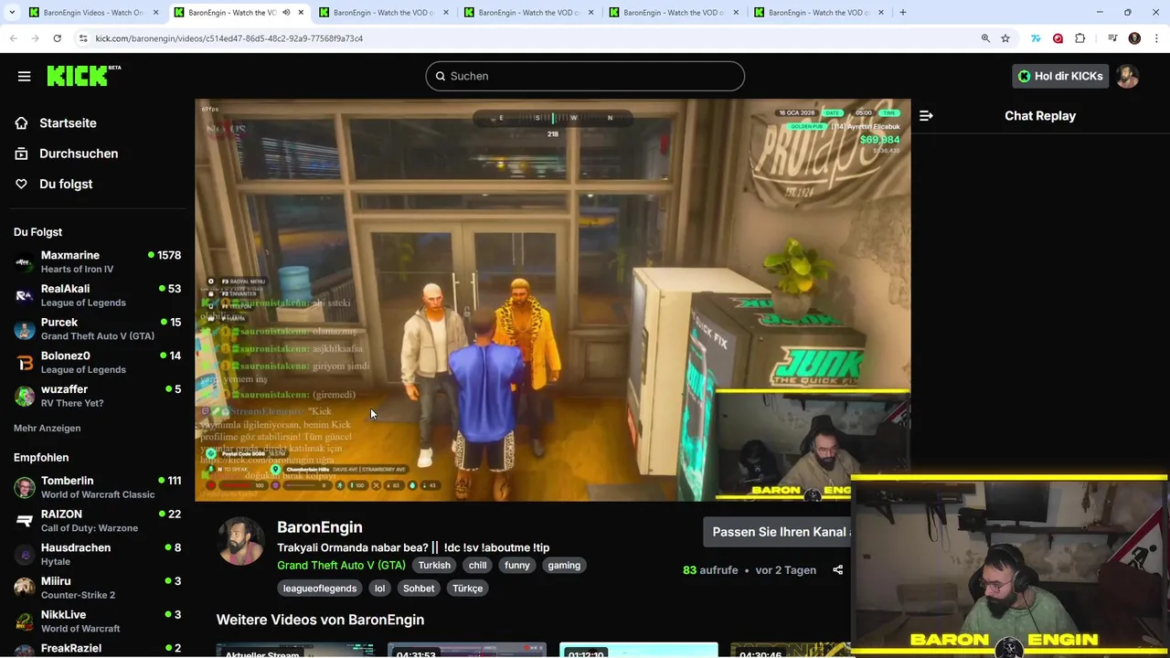Open Maxmarine followed channel

point(97,261)
